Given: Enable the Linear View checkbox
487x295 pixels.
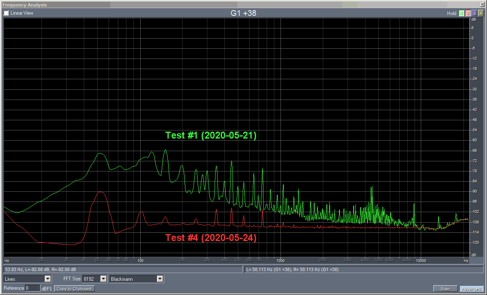Looking at the screenshot, I should point(6,13).
